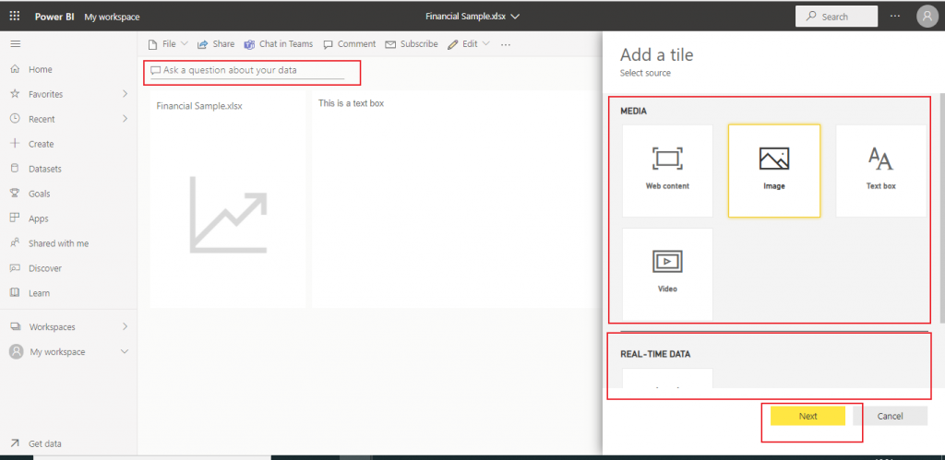Screen dimensions: 945x460
Task: Click the Edit pencil icon
Action: tap(452, 44)
